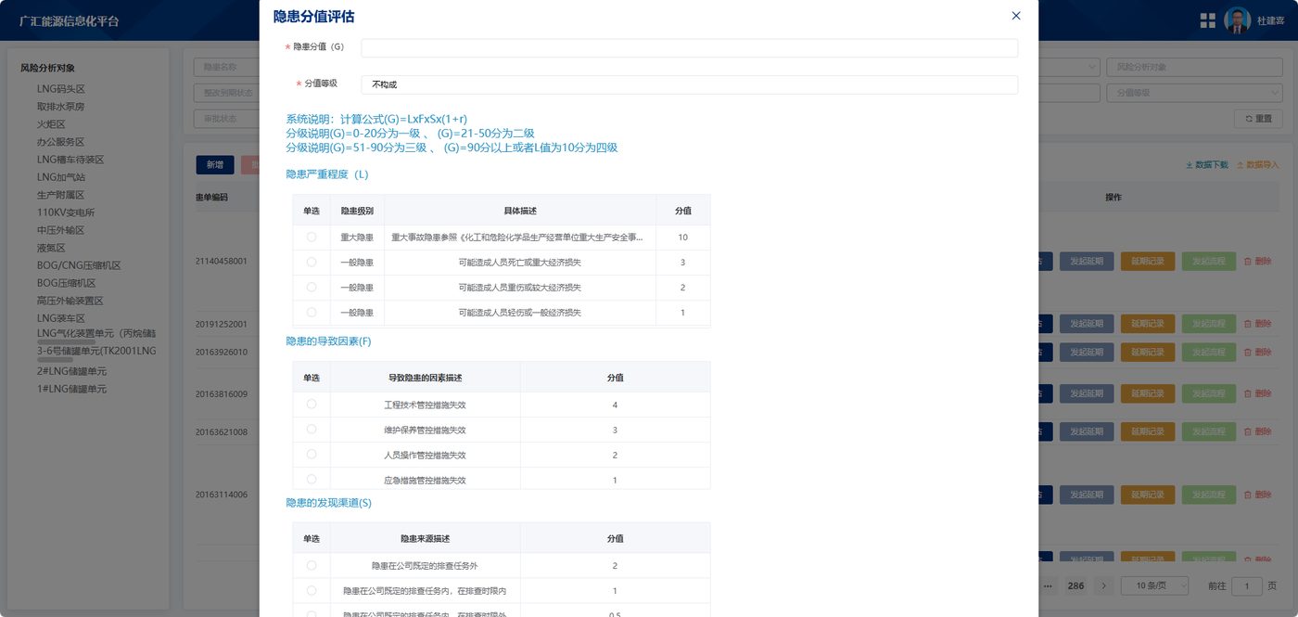This screenshot has height=617, width=1298.
Task: Go to next page with chevron arrow
Action: click(1103, 586)
